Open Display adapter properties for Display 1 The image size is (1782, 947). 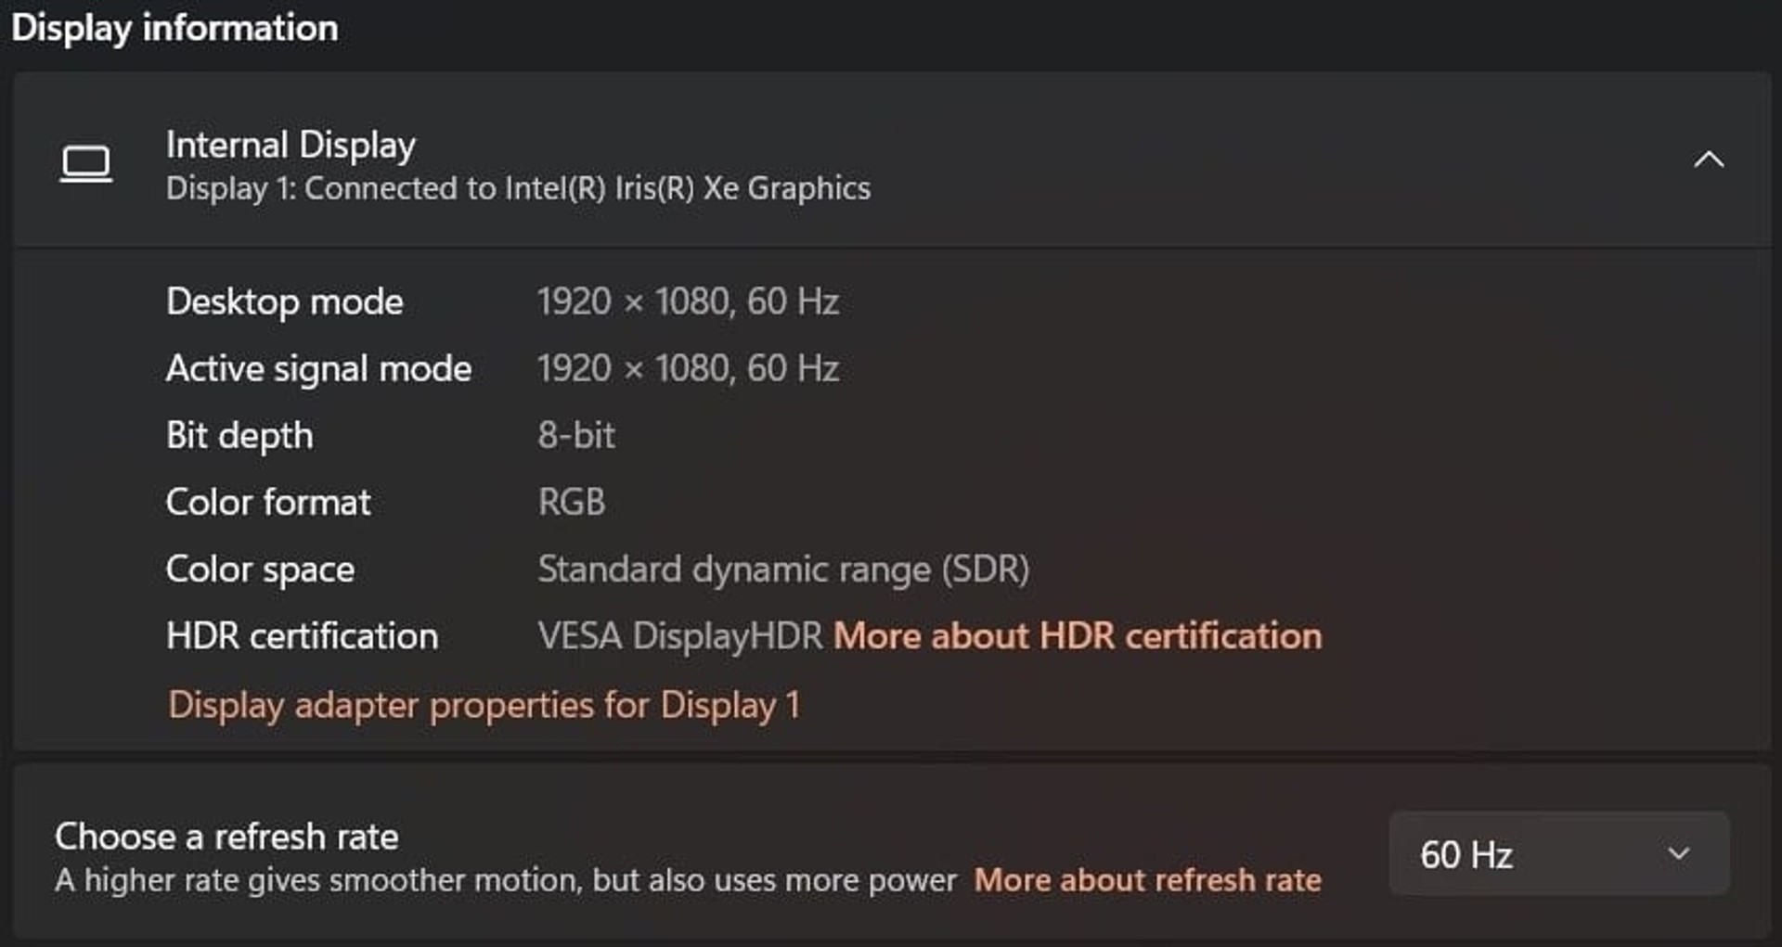484,705
